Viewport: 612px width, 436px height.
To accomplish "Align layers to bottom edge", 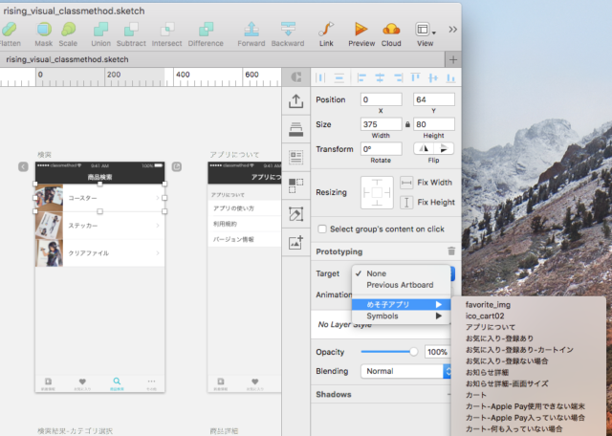I will coord(450,77).
